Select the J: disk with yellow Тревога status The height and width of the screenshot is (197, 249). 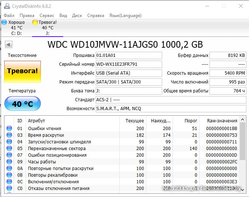(48, 28)
